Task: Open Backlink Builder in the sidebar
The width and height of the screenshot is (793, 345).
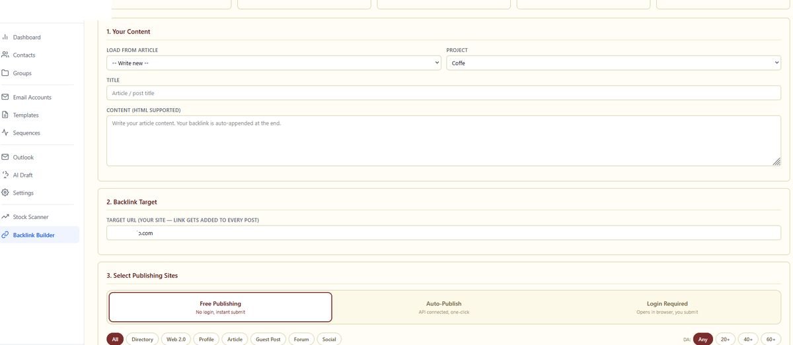Action: click(x=40, y=235)
